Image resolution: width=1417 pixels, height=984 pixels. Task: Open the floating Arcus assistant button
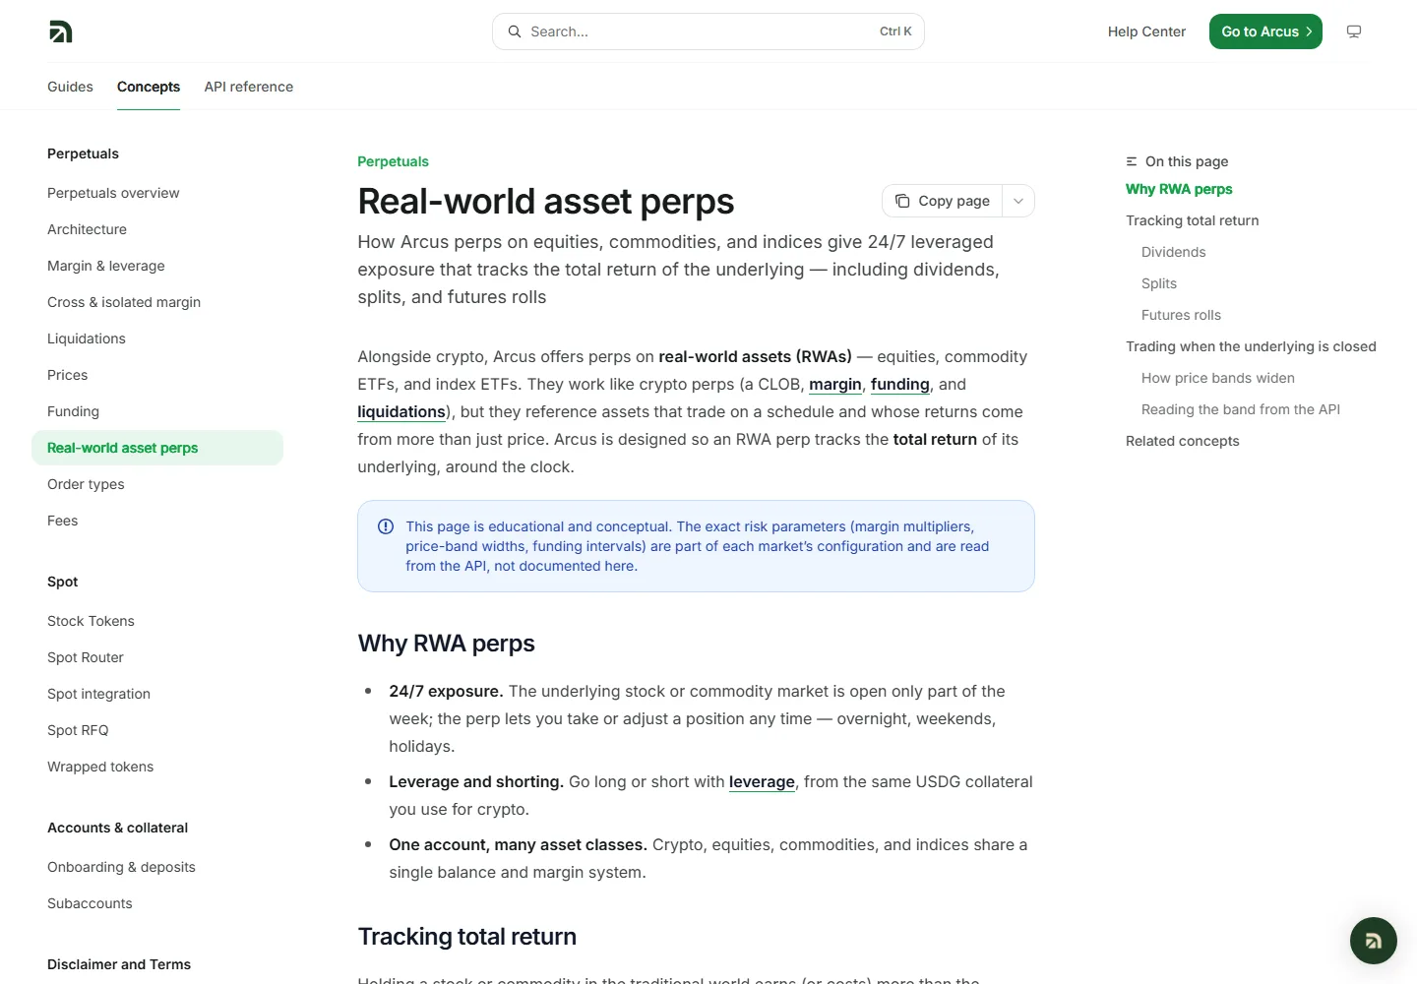pyautogui.click(x=1373, y=941)
